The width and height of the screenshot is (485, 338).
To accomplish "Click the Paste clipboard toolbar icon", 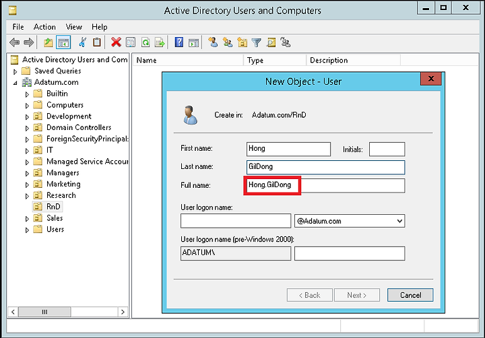I will point(97,42).
